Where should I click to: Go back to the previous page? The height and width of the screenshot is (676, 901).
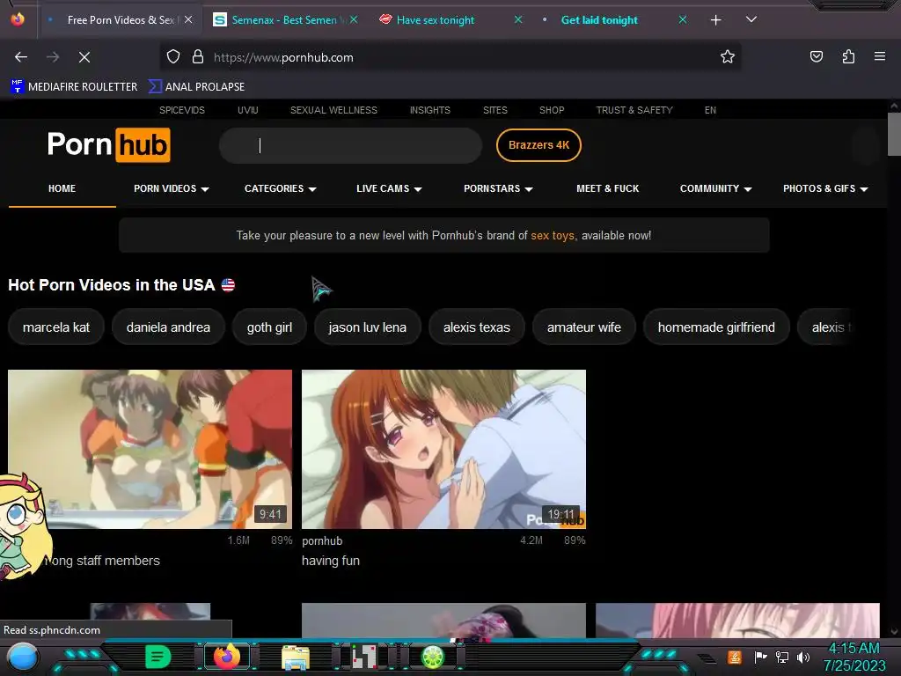(x=21, y=57)
